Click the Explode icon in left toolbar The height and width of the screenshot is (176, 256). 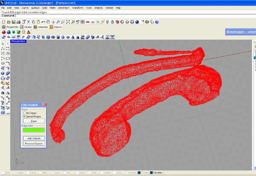pyautogui.click(x=8, y=83)
